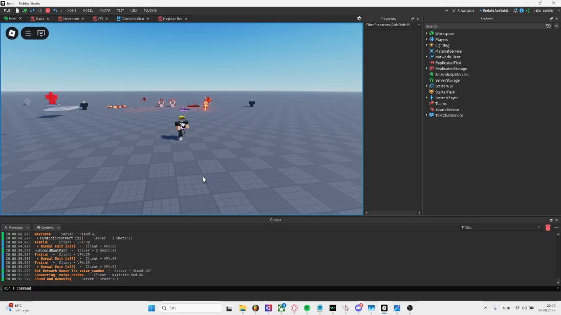561x315 pixels.
Task: Open the PLUGINS ribbon tab
Action: pos(150,10)
